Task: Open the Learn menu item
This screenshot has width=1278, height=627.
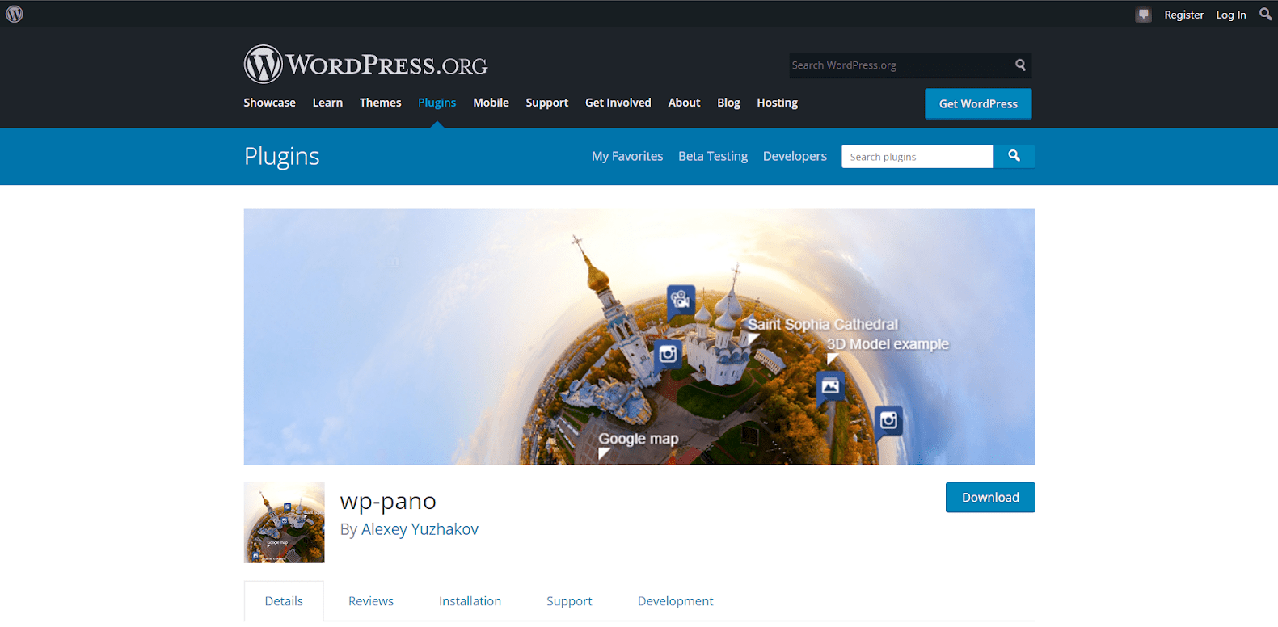Action: [x=327, y=103]
